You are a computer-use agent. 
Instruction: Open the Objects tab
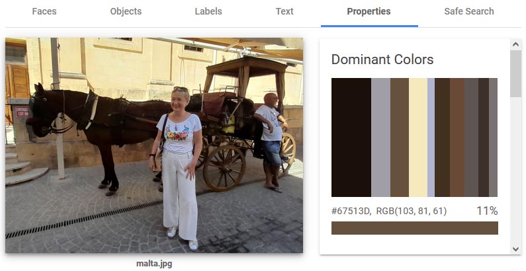[126, 11]
